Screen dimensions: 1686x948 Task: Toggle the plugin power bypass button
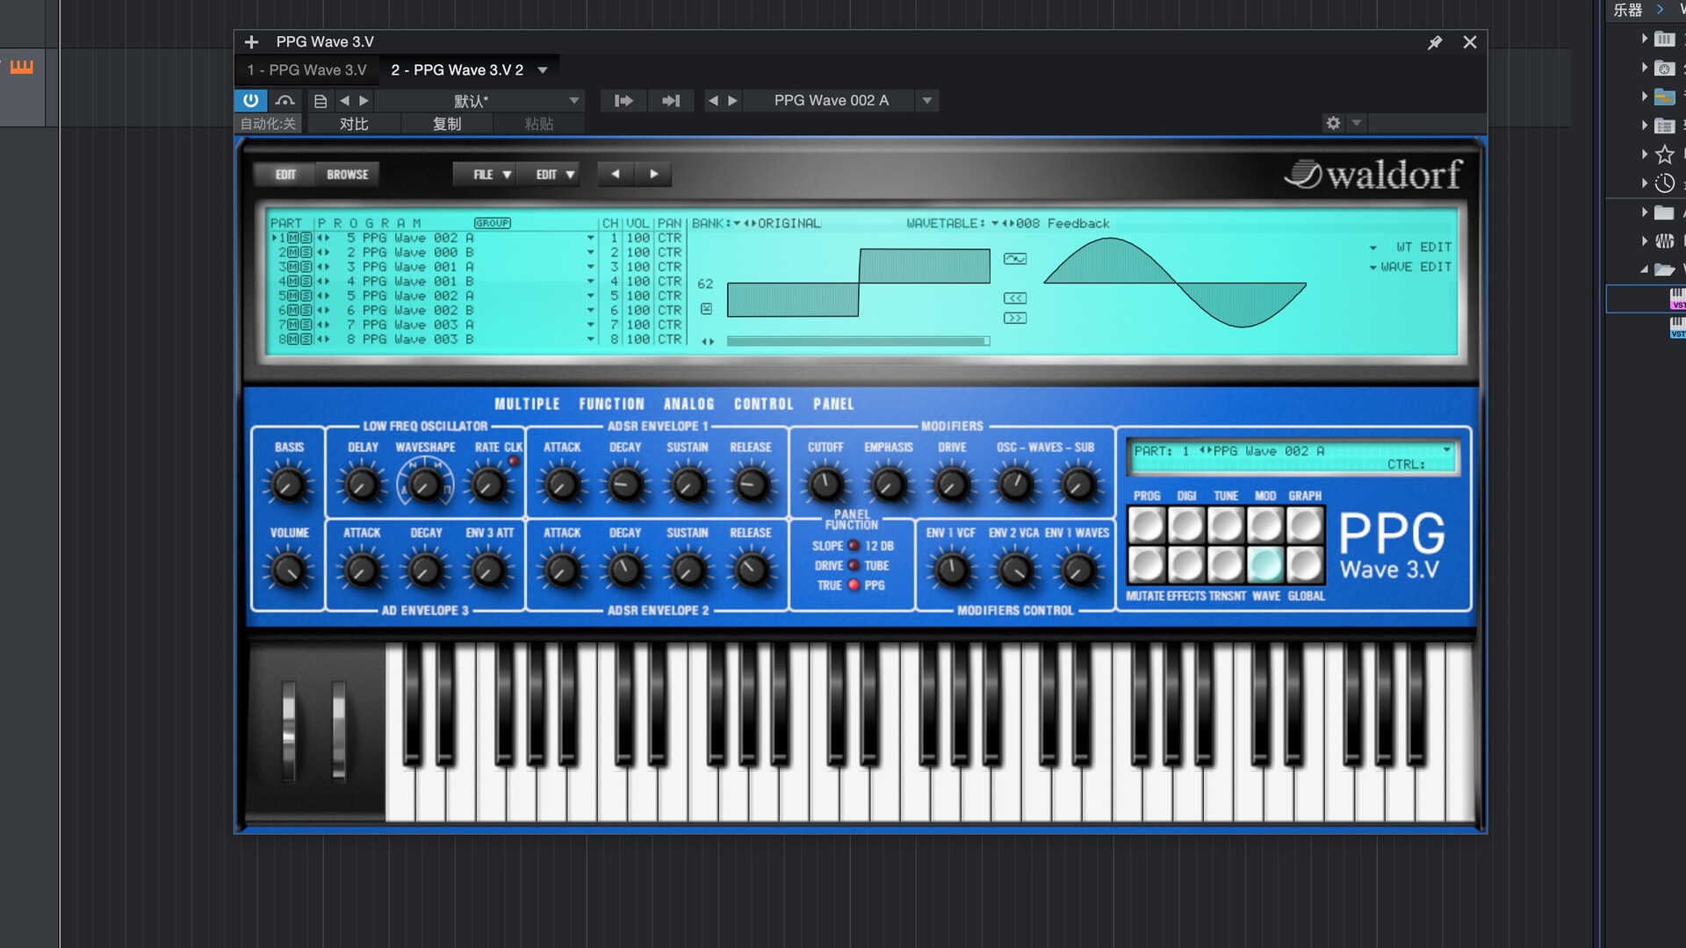click(250, 101)
